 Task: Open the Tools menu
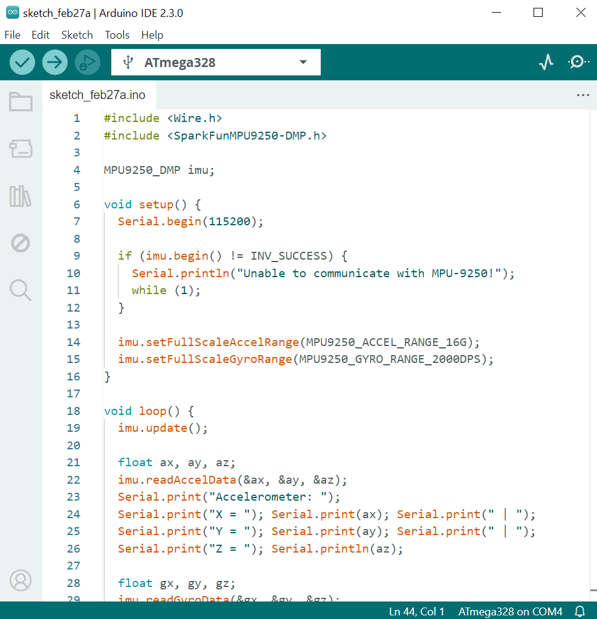point(117,35)
